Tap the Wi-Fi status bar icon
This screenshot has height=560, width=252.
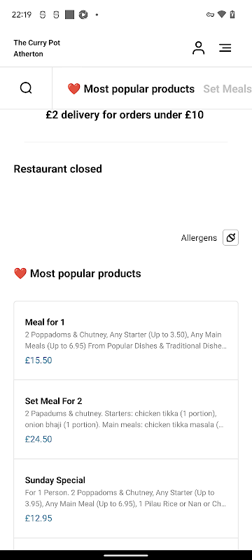point(222,15)
